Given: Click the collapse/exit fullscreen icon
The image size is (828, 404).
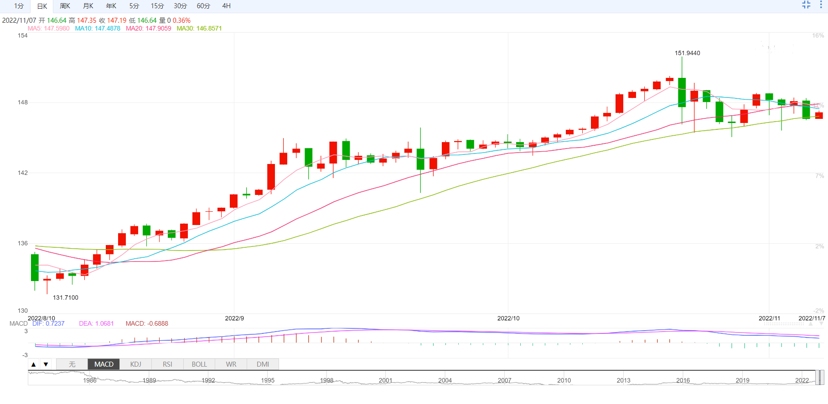Looking at the screenshot, I should (x=806, y=5).
